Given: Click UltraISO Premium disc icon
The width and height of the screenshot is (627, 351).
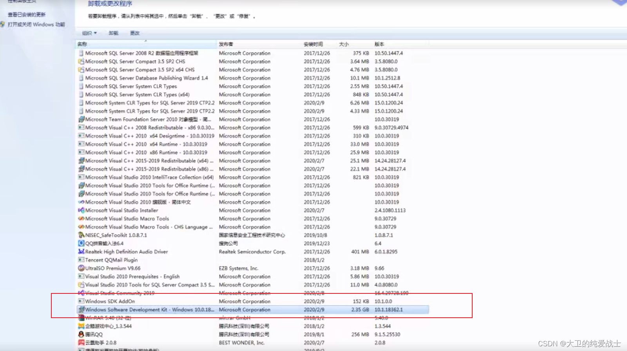Looking at the screenshot, I should 81,268.
